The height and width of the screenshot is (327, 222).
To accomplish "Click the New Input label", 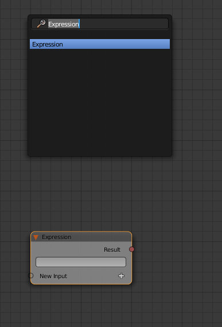I will pos(53,276).
